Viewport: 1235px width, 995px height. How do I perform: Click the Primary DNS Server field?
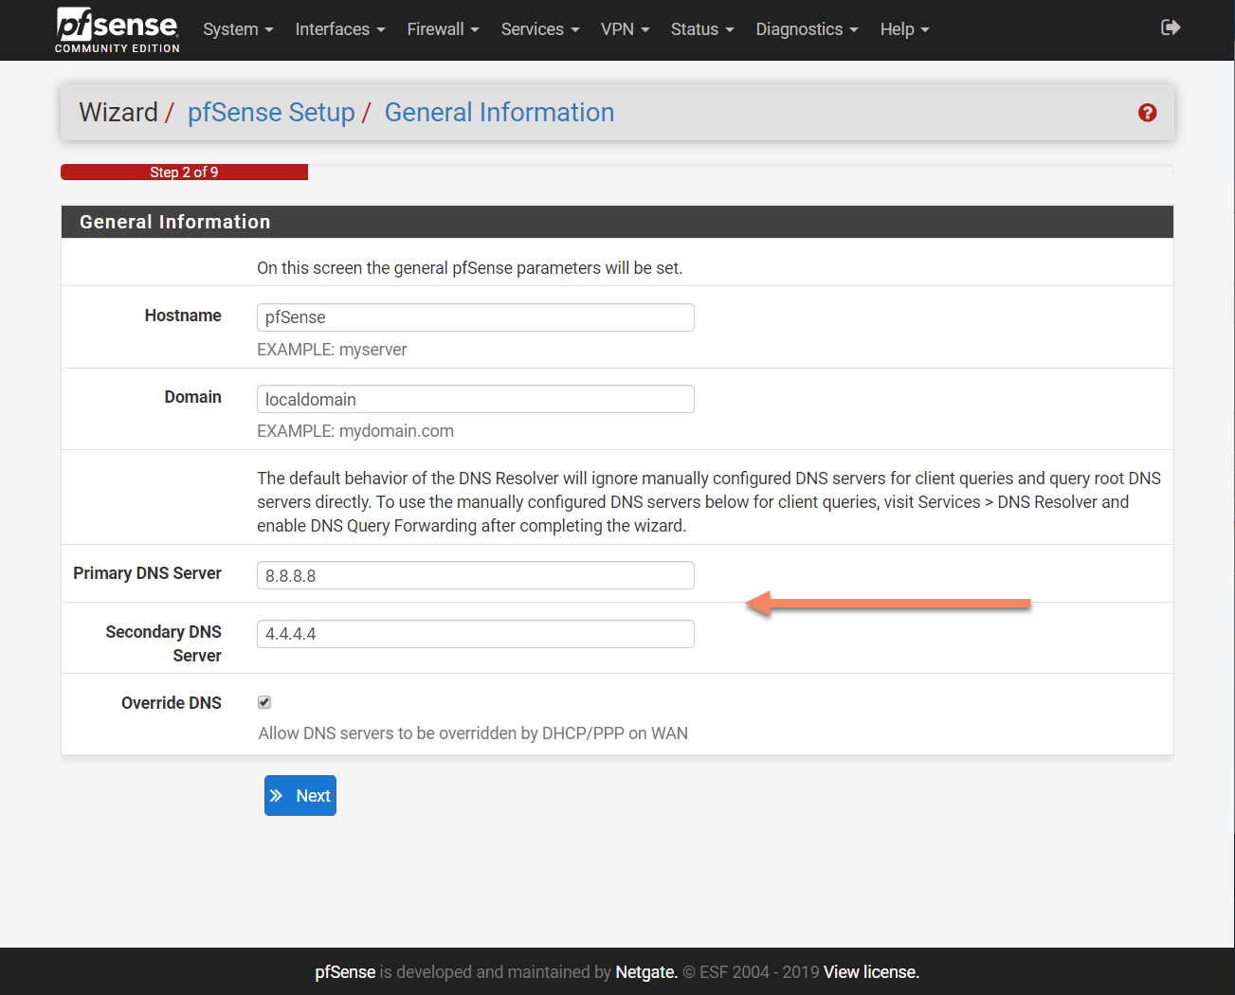coord(476,575)
